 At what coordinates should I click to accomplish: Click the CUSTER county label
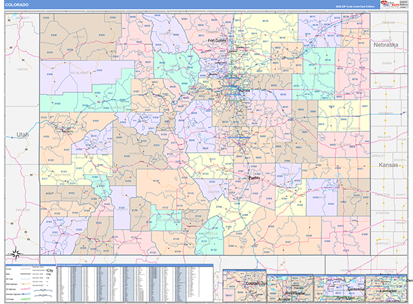[213, 192]
